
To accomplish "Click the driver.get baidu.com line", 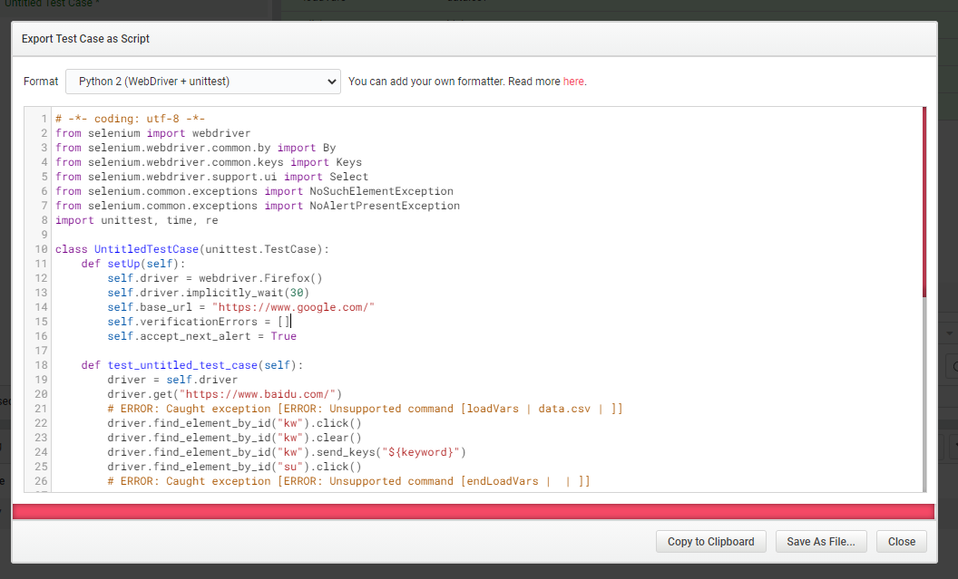I will 224,394.
